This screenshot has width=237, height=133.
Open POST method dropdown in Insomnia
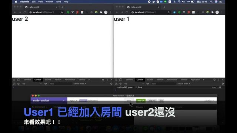73,101
